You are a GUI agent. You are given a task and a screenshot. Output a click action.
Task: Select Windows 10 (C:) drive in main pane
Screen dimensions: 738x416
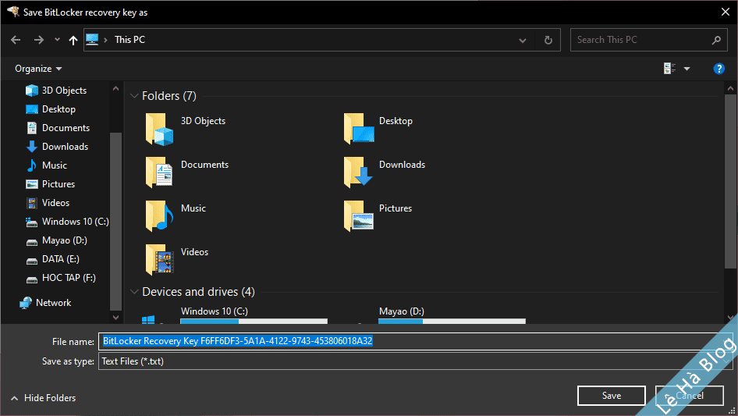point(234,315)
